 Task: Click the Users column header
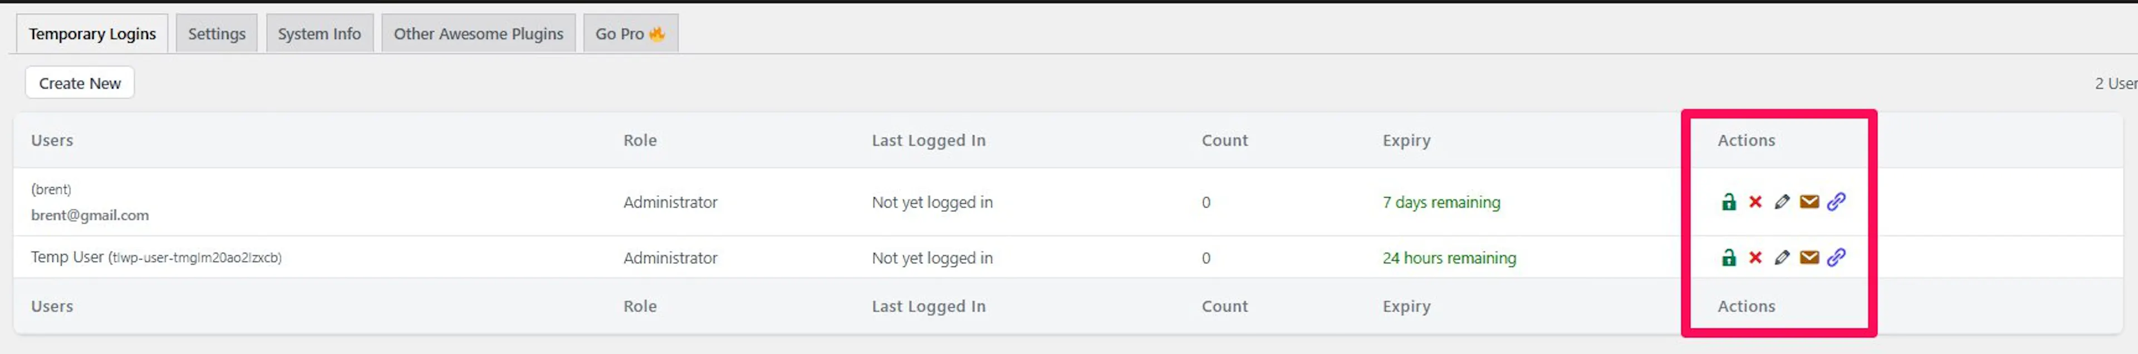[x=52, y=140]
